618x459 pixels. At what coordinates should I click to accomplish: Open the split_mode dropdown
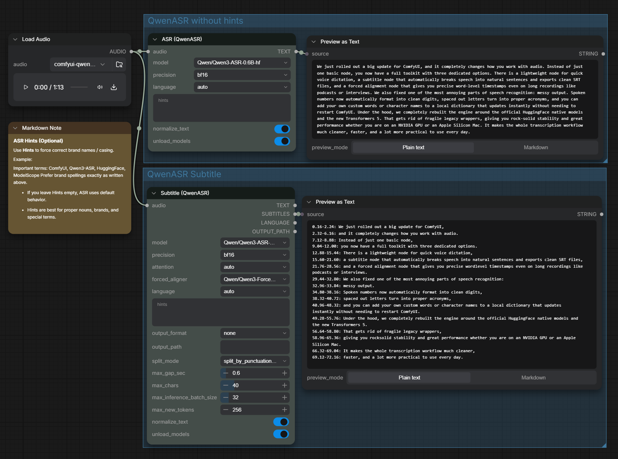(255, 361)
